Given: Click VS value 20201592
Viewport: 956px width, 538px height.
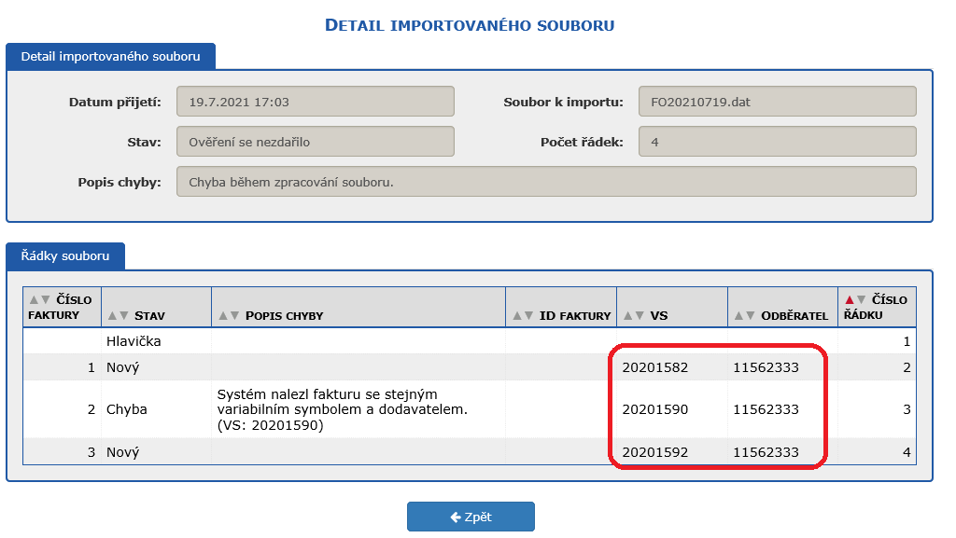Looking at the screenshot, I should 654,452.
